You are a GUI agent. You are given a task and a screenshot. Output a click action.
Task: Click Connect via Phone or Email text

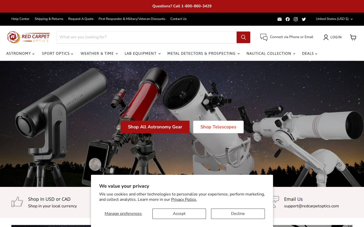(x=291, y=37)
